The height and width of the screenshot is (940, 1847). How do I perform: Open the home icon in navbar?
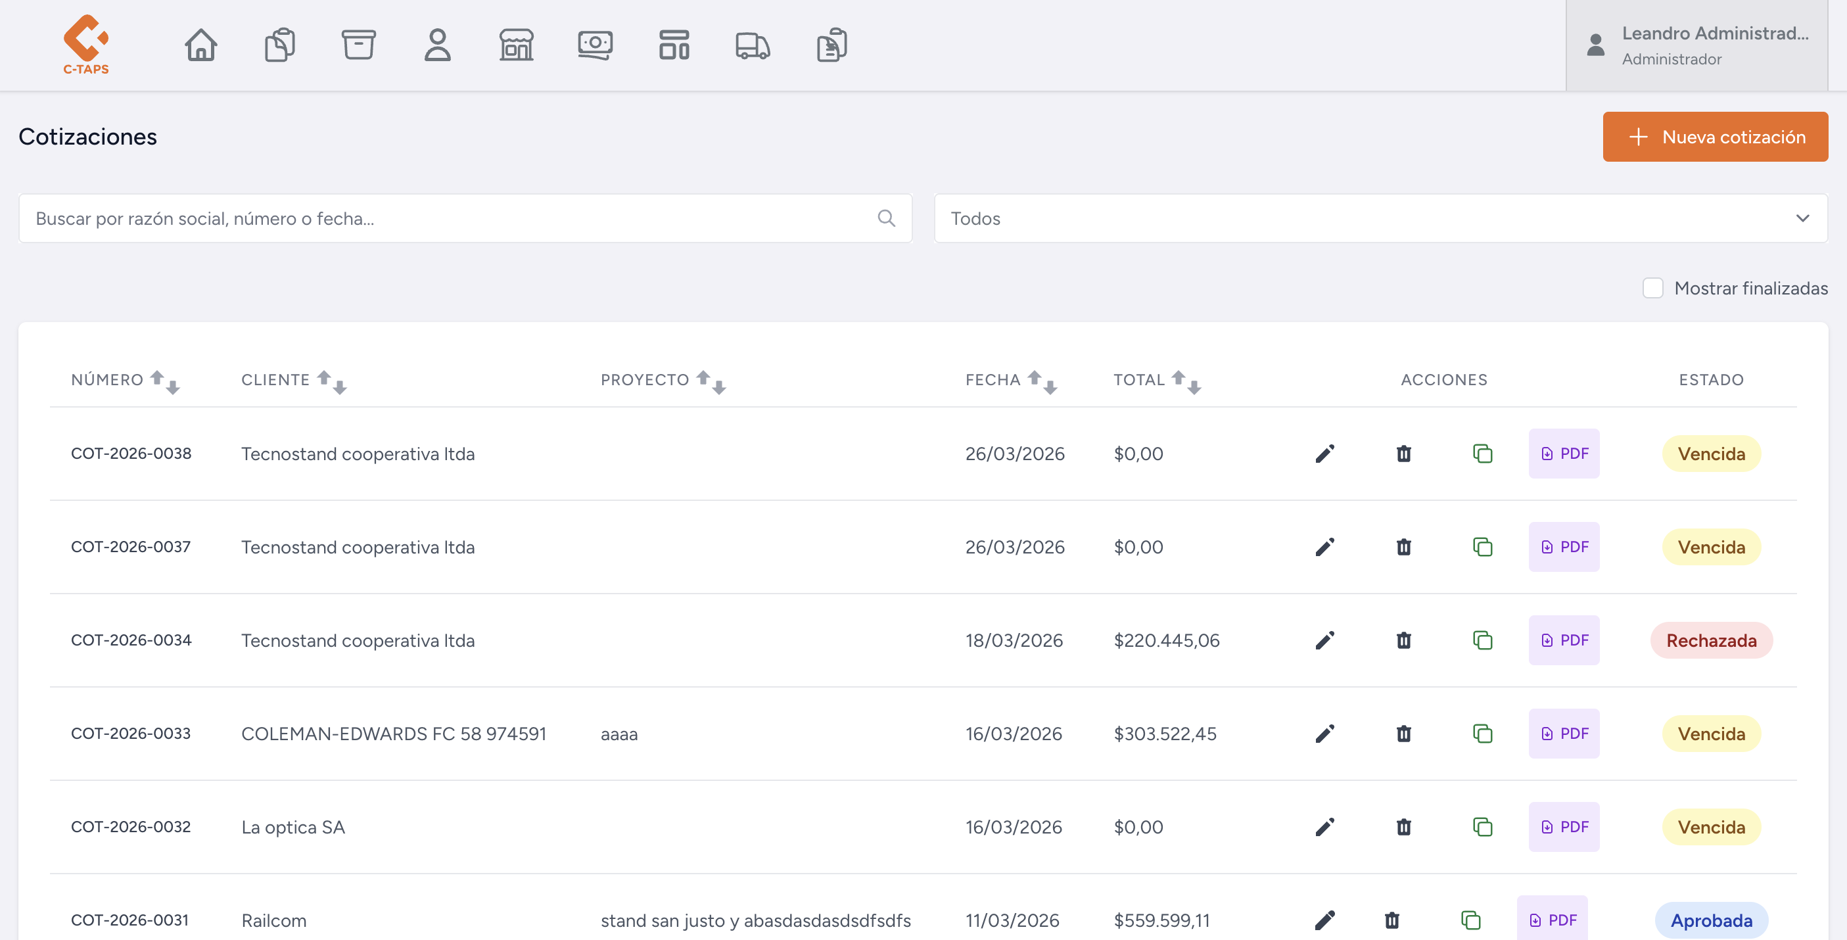pos(200,45)
